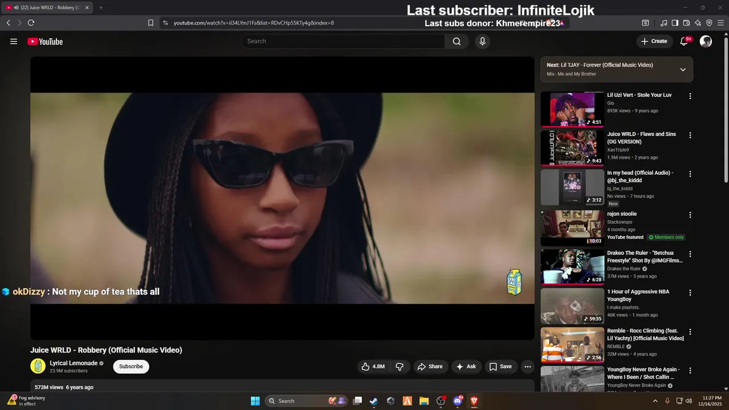The width and height of the screenshot is (729, 410).
Task: Select the Juice WRLD Robbery browser tab
Action: pos(48,7)
